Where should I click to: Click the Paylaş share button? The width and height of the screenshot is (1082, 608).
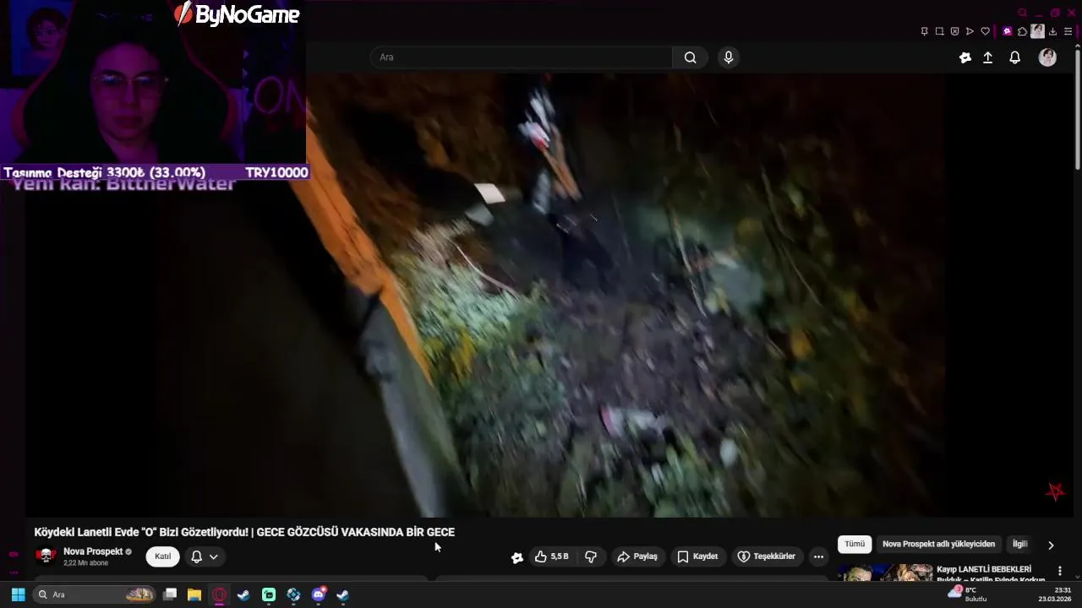click(x=637, y=556)
